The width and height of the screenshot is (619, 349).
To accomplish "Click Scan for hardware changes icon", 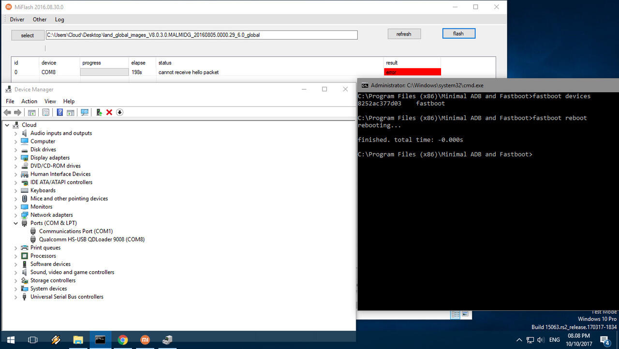I will point(85,112).
